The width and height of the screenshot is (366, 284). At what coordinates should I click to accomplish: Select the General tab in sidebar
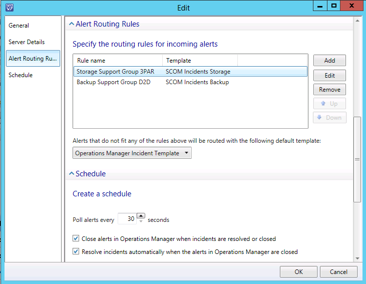19,26
